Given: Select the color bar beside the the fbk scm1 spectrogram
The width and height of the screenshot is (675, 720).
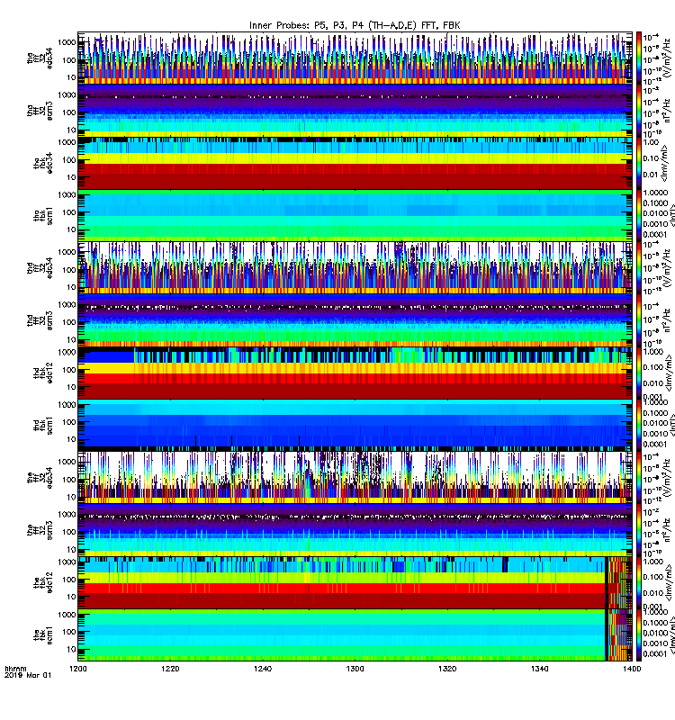Looking at the screenshot, I should (639, 635).
